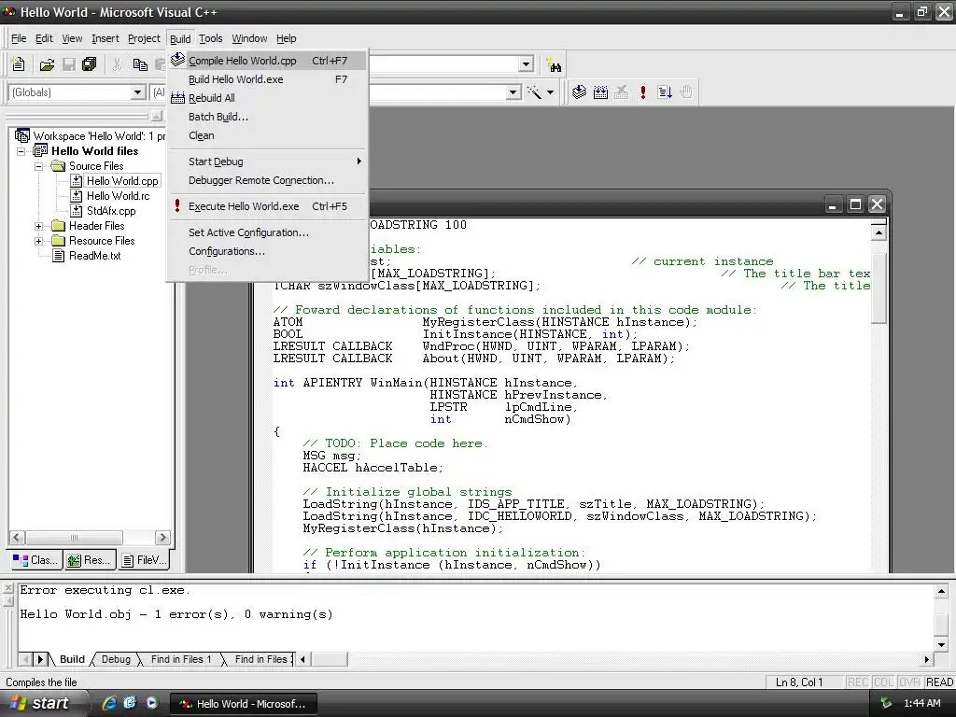This screenshot has height=717, width=956.
Task: Open the WizardBar members dropdown arrow
Action: click(x=513, y=92)
